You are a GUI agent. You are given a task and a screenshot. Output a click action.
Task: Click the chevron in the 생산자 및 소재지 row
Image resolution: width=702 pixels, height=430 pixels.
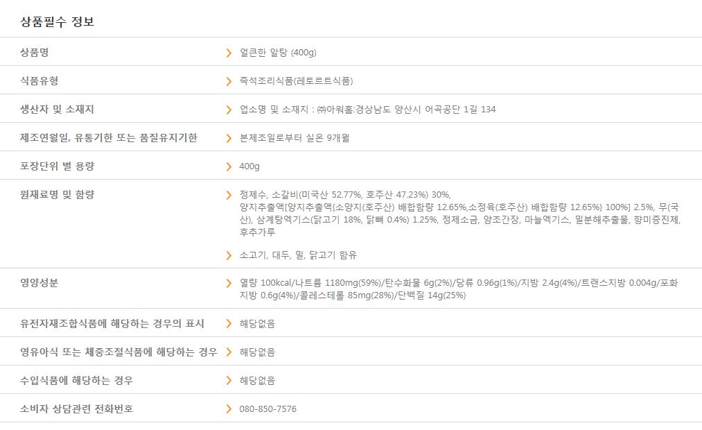click(x=229, y=110)
